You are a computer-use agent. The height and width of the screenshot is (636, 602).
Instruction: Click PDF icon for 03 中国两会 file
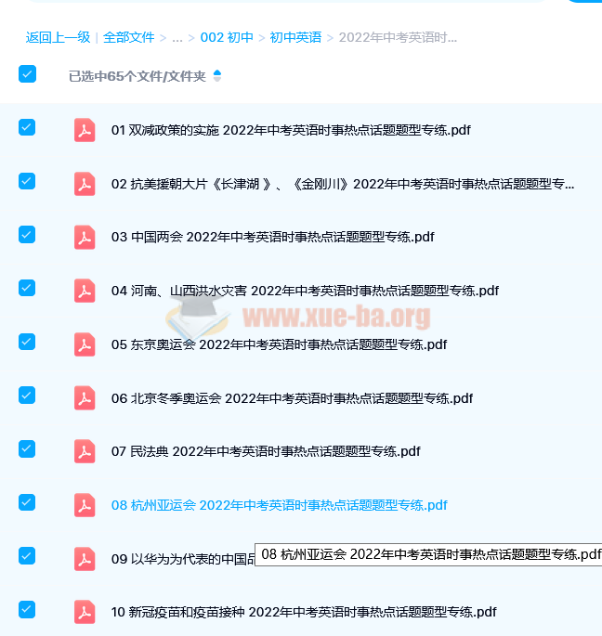pyautogui.click(x=85, y=237)
